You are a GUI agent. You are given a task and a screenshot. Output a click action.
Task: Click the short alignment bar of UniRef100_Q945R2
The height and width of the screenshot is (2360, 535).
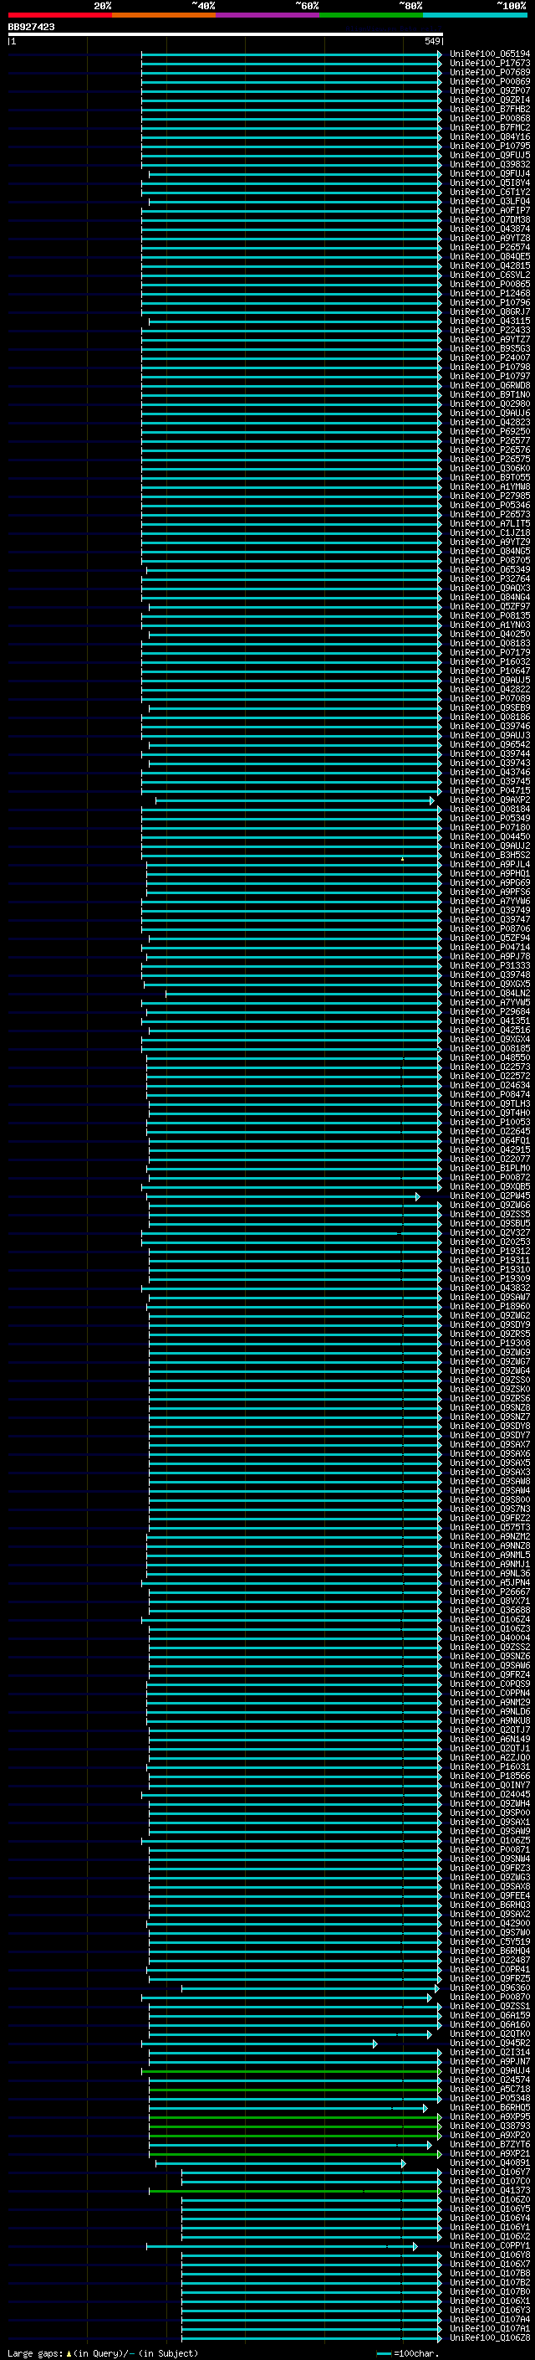point(259,2044)
